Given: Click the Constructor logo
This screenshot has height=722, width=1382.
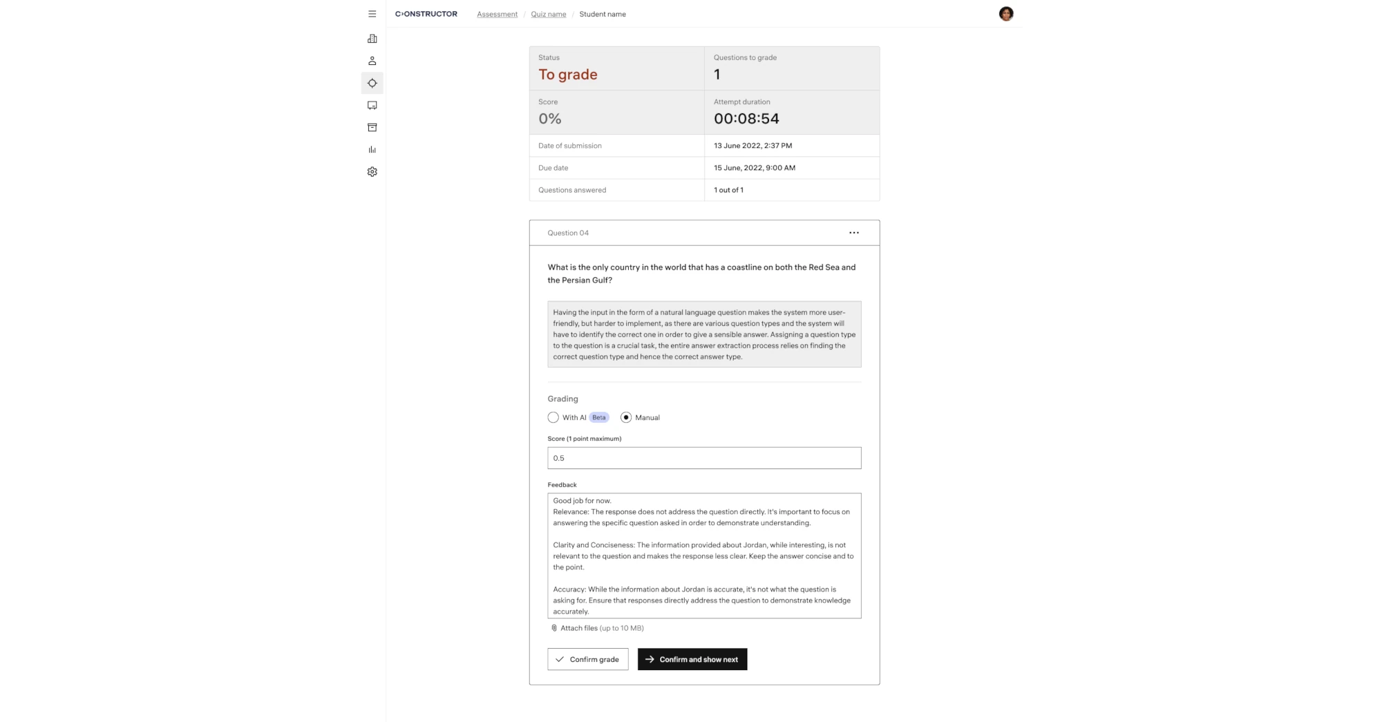Looking at the screenshot, I should (426, 13).
